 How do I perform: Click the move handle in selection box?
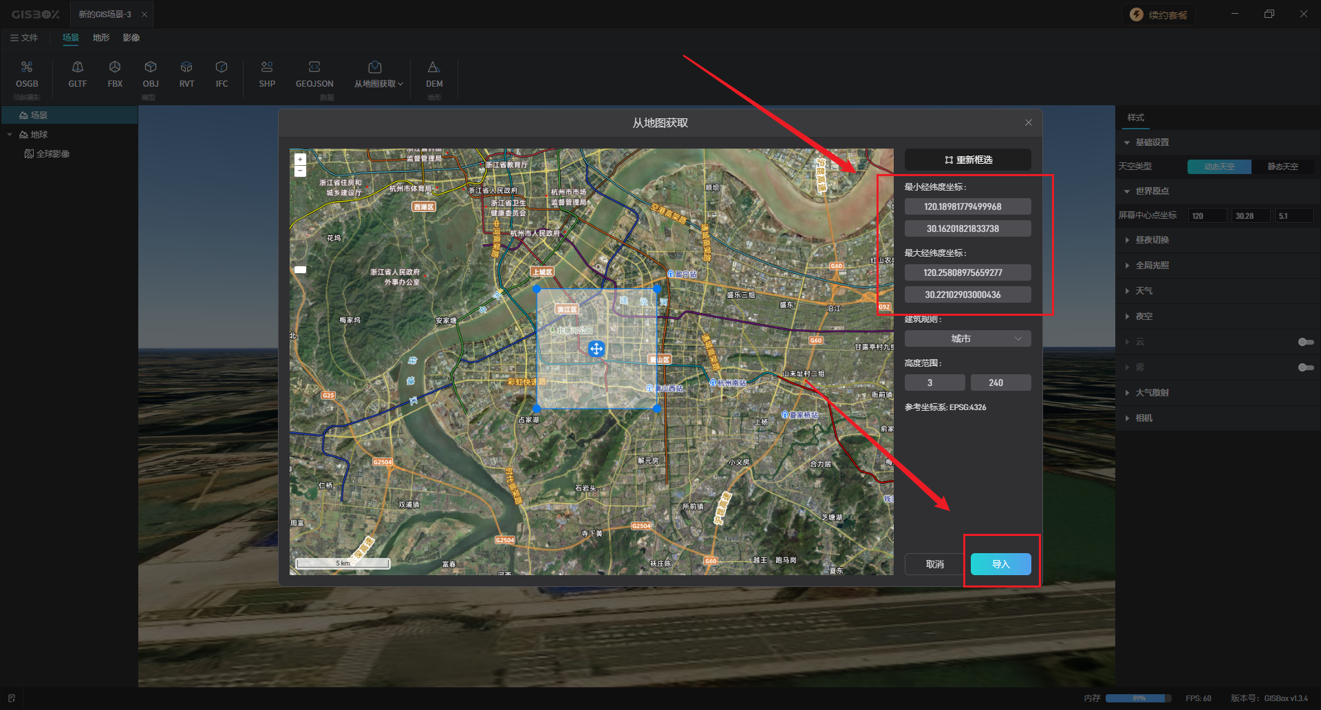coord(597,349)
